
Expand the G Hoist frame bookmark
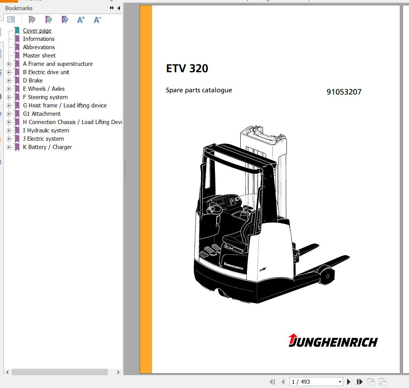(x=9, y=106)
